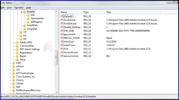The height and width of the screenshot is (100, 179).
Task: Click the Installer folder icon
Action: point(24,11)
